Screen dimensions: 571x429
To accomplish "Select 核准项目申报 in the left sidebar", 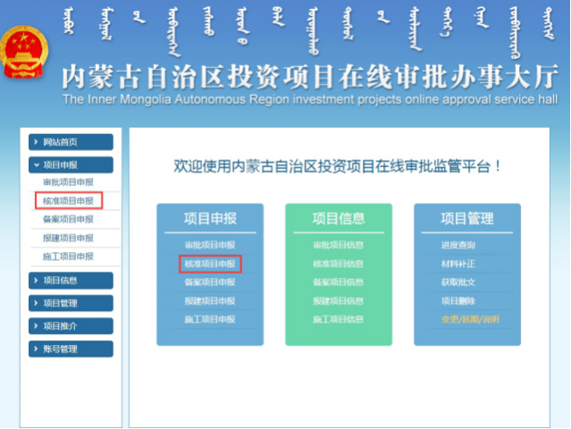I will (68, 201).
